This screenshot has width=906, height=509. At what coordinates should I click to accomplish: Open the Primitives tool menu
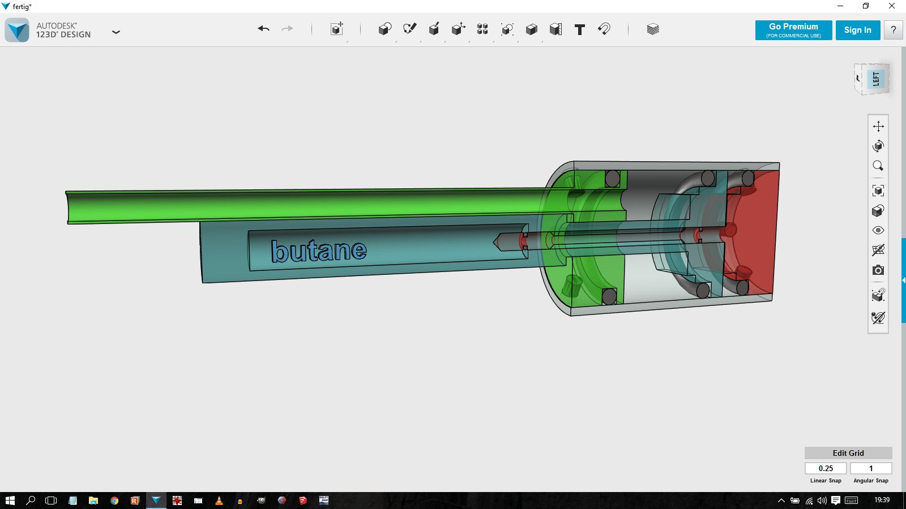pos(384,29)
